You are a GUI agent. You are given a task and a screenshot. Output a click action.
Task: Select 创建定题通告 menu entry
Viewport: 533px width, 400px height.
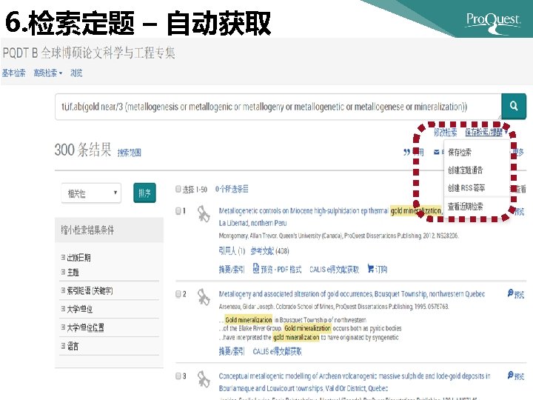coord(465,170)
